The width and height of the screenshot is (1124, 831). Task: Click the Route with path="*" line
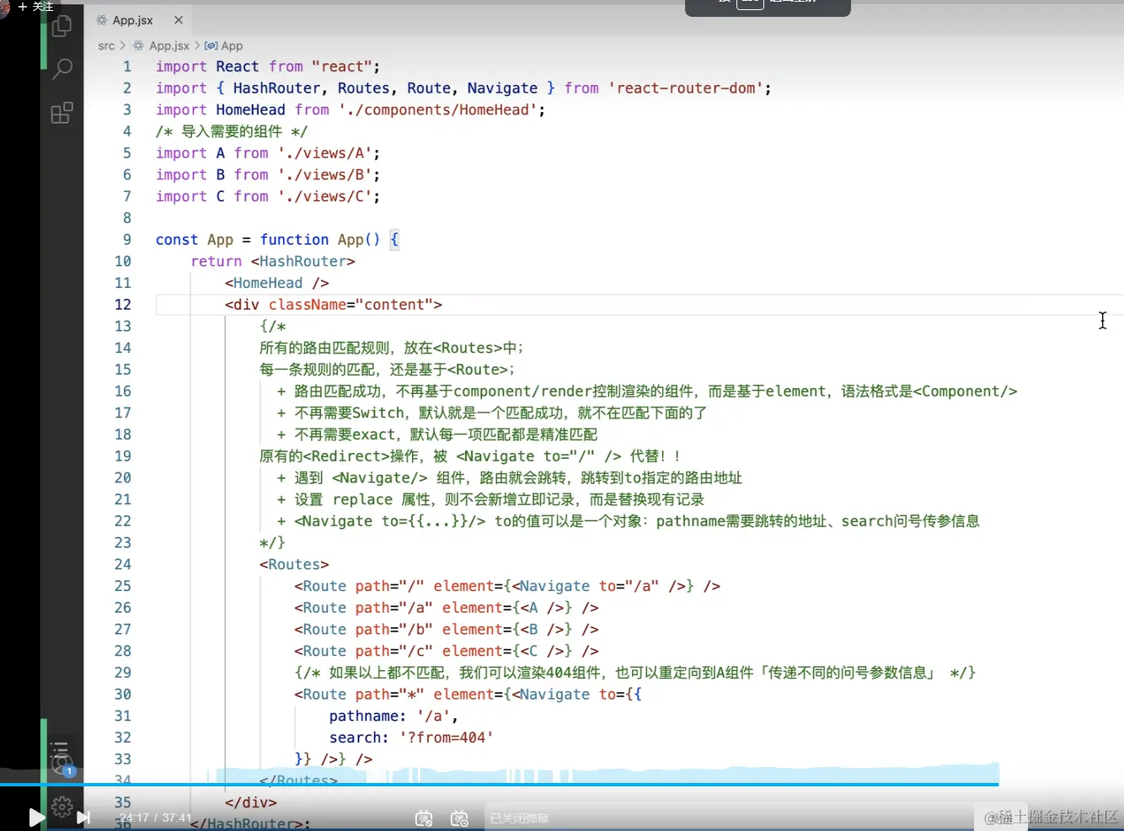(x=468, y=695)
